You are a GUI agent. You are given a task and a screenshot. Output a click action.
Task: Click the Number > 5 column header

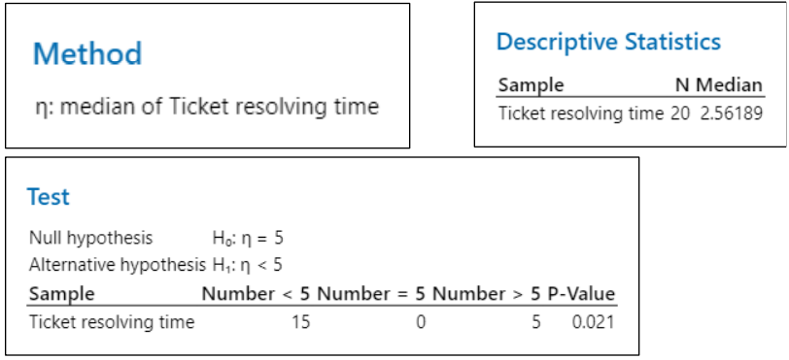pos(487,294)
